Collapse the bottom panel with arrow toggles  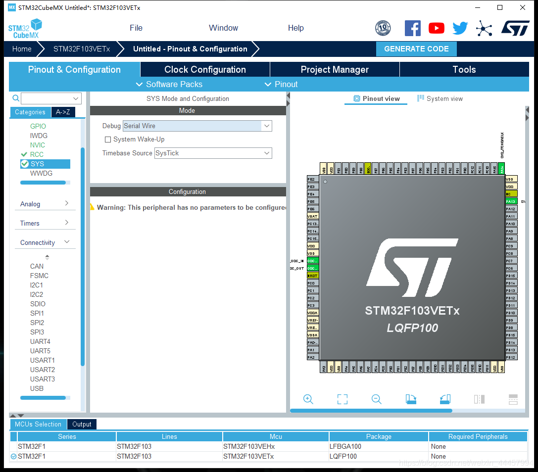click(16, 415)
